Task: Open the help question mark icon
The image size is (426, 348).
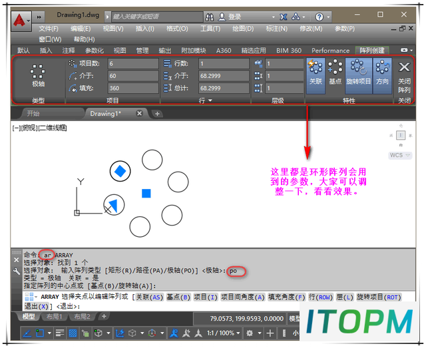Action: [x=319, y=17]
